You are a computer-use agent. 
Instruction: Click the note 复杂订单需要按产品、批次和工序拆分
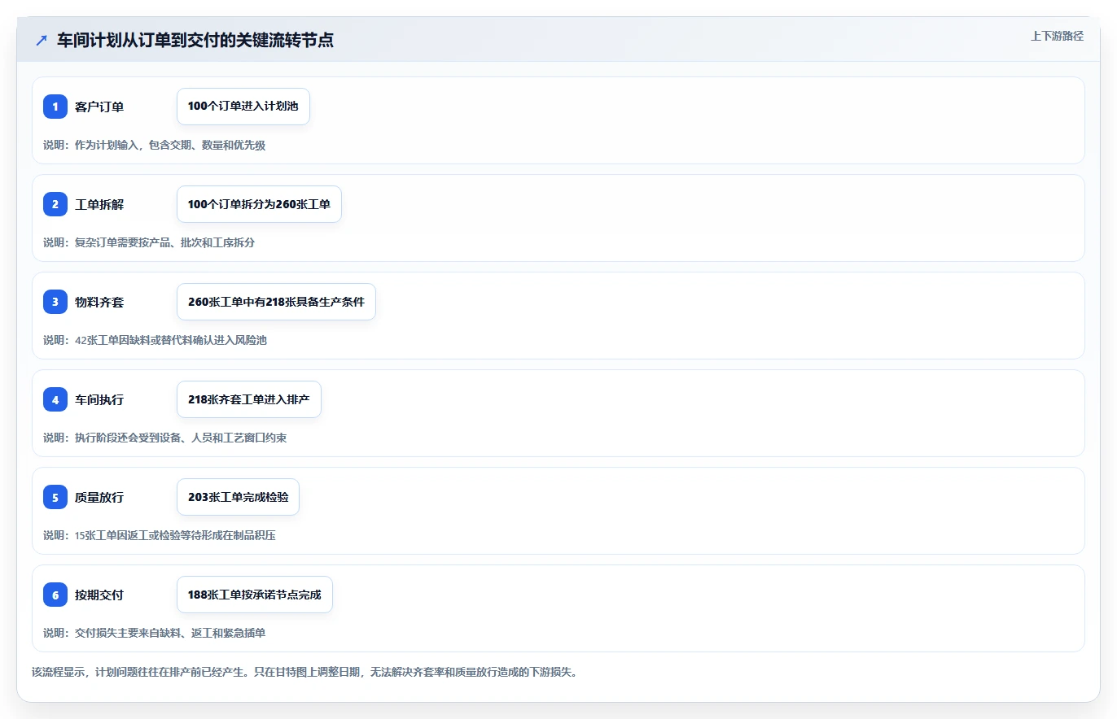(x=149, y=242)
